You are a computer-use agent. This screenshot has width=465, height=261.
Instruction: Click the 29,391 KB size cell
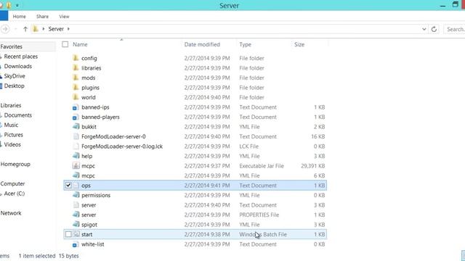pyautogui.click(x=313, y=166)
